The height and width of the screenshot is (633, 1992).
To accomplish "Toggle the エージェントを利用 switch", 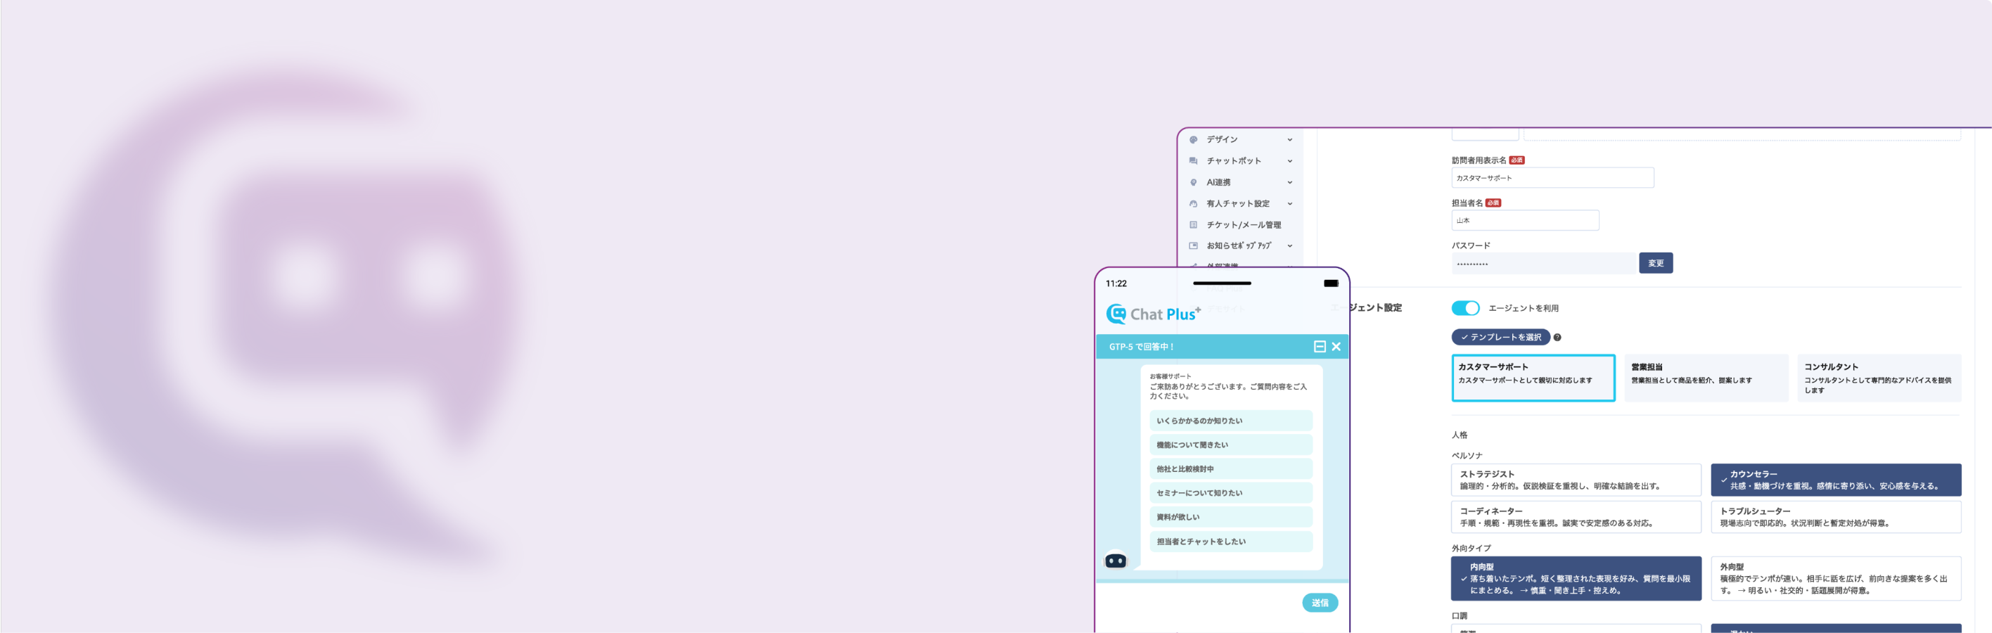I will coord(1464,308).
